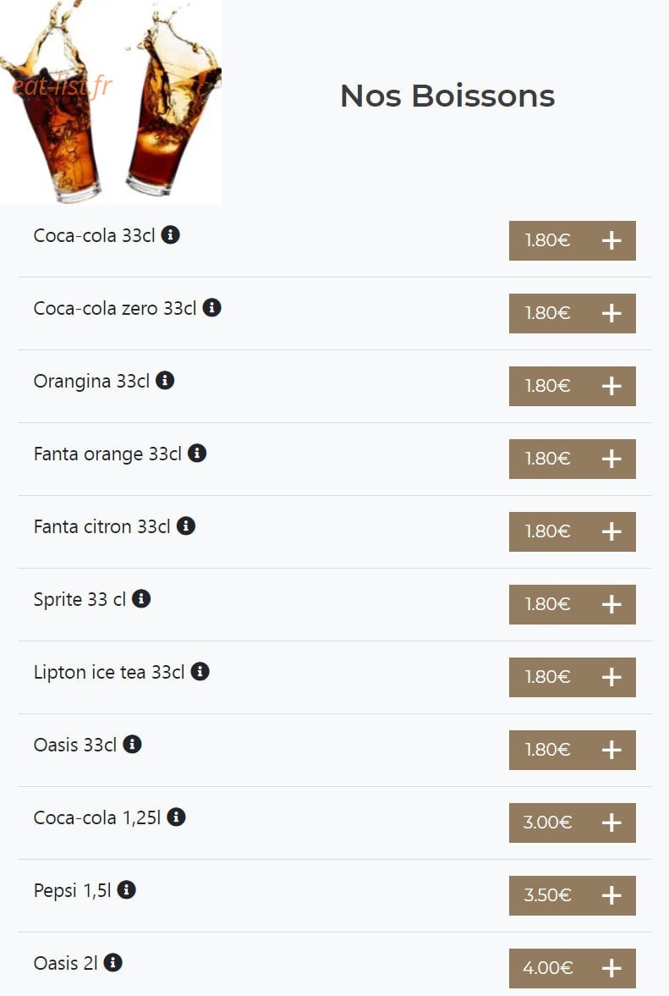Add Pepsi 1,5l for 3.50€
The height and width of the screenshot is (996, 669).
pos(572,895)
